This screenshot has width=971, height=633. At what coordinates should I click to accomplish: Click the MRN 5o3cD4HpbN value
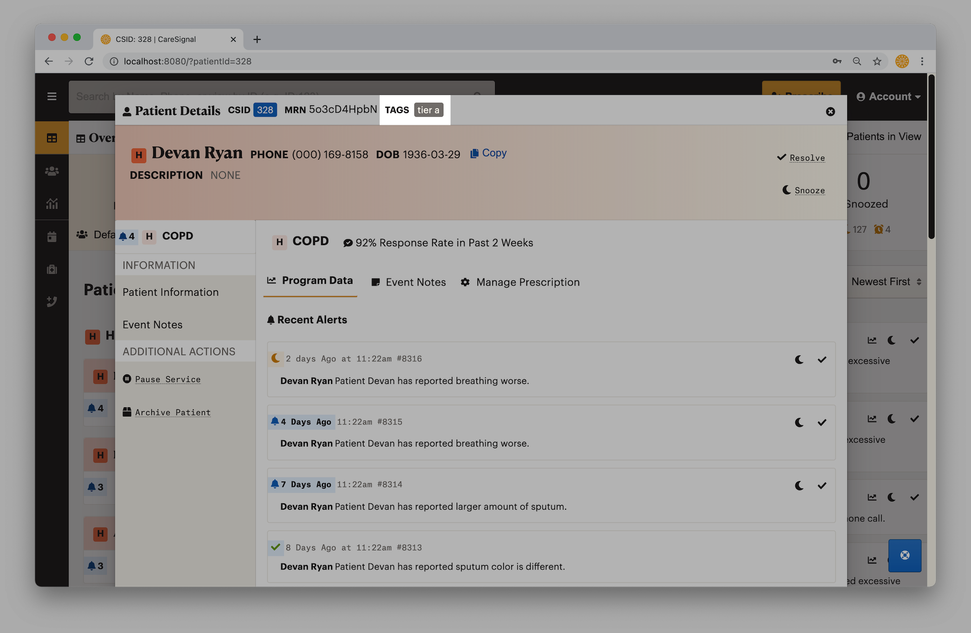(343, 110)
